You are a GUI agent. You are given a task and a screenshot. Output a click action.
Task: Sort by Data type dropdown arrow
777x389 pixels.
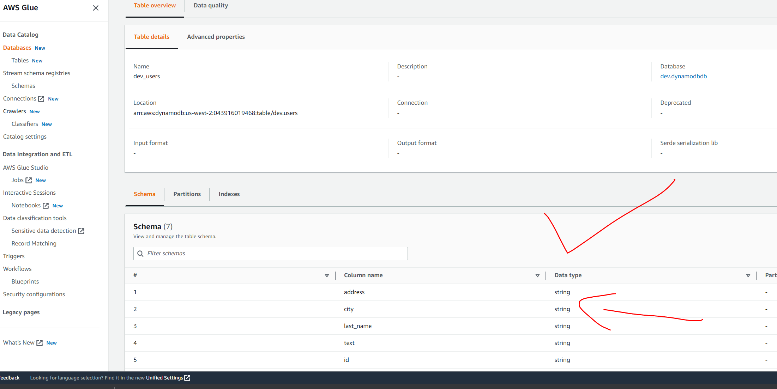(x=748, y=275)
